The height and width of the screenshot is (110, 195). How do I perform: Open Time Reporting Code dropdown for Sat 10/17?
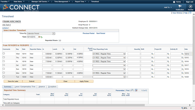click(x=109, y=65)
